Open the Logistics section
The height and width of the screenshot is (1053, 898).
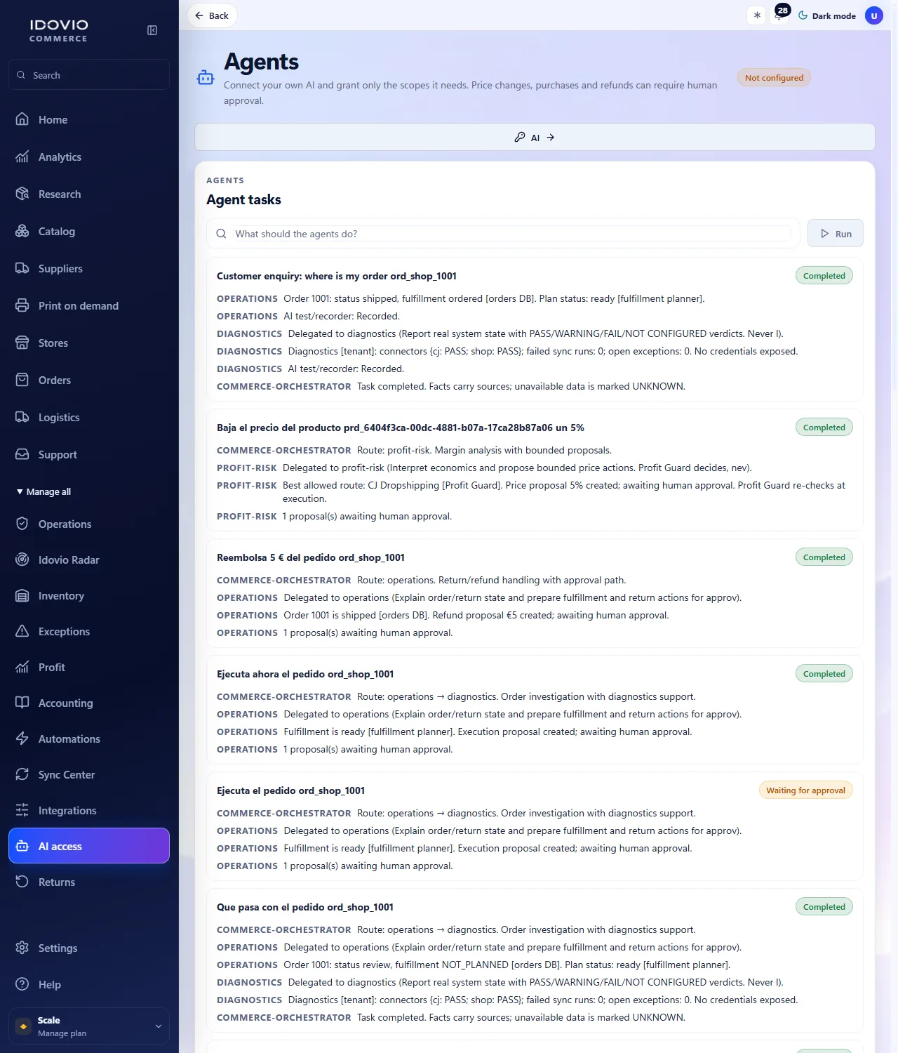(89, 418)
